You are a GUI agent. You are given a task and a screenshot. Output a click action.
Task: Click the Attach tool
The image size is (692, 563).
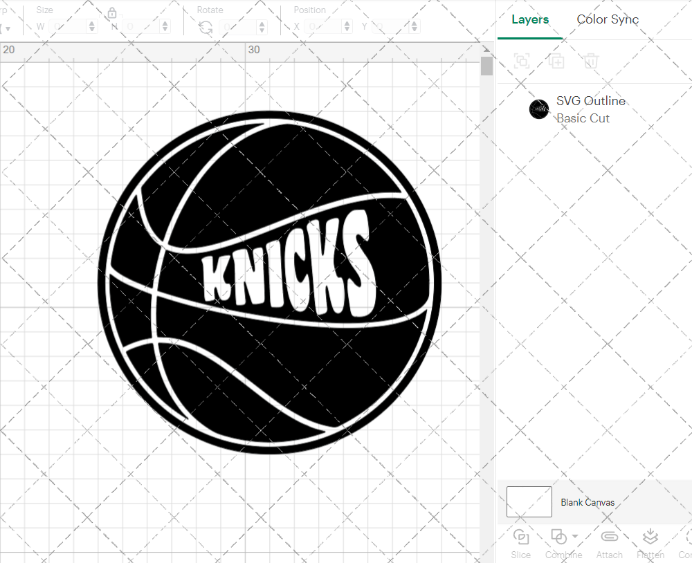coord(609,544)
